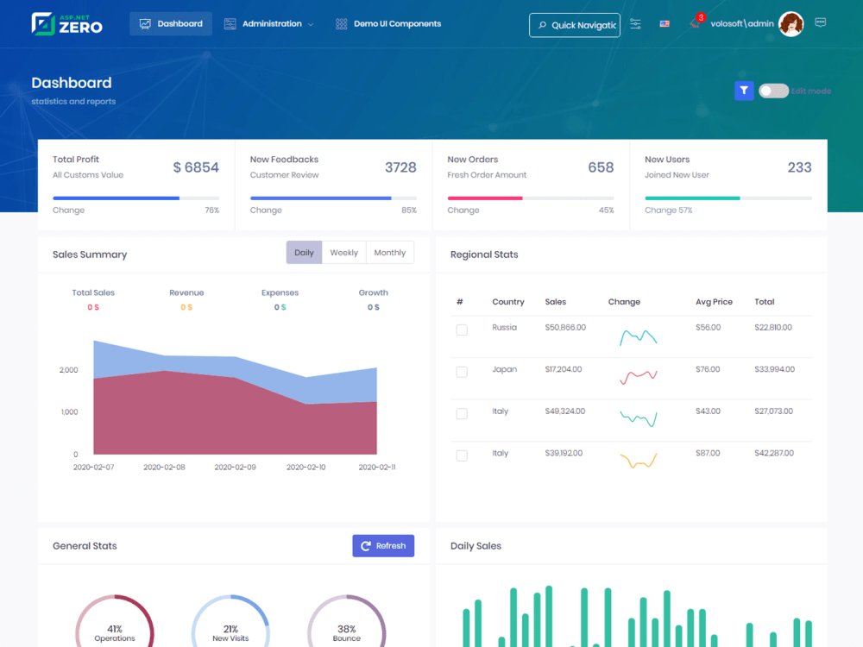Click the New Orders progress bar

(531, 198)
